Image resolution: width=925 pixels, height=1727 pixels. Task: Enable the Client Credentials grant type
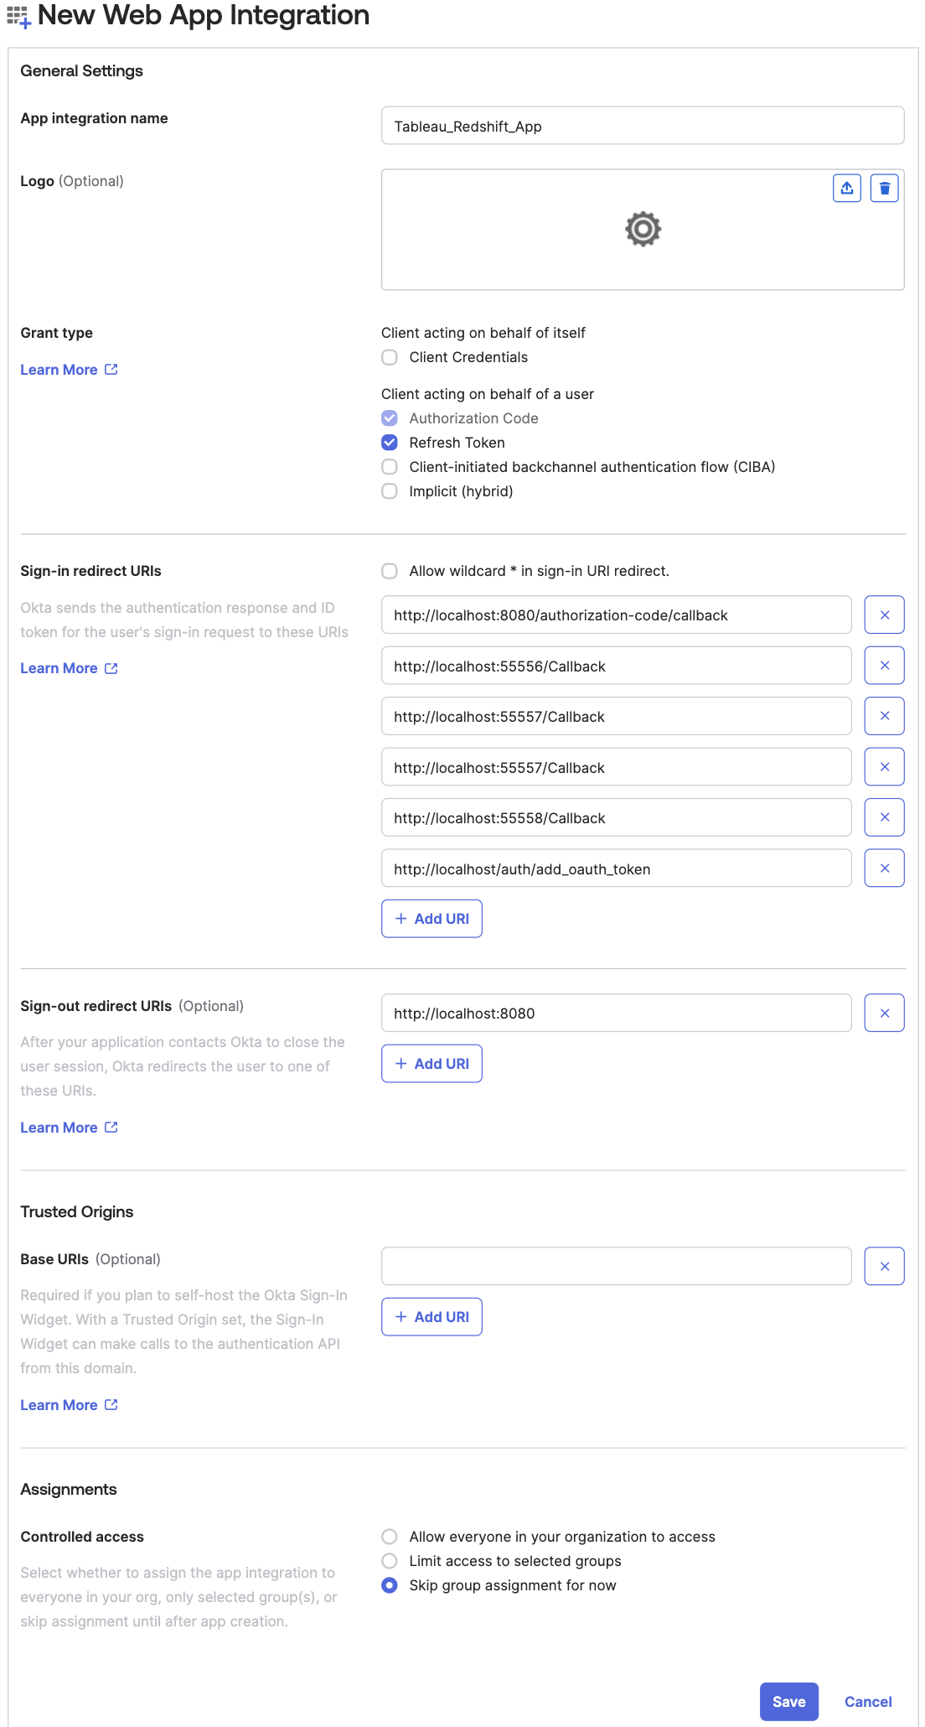click(x=390, y=358)
